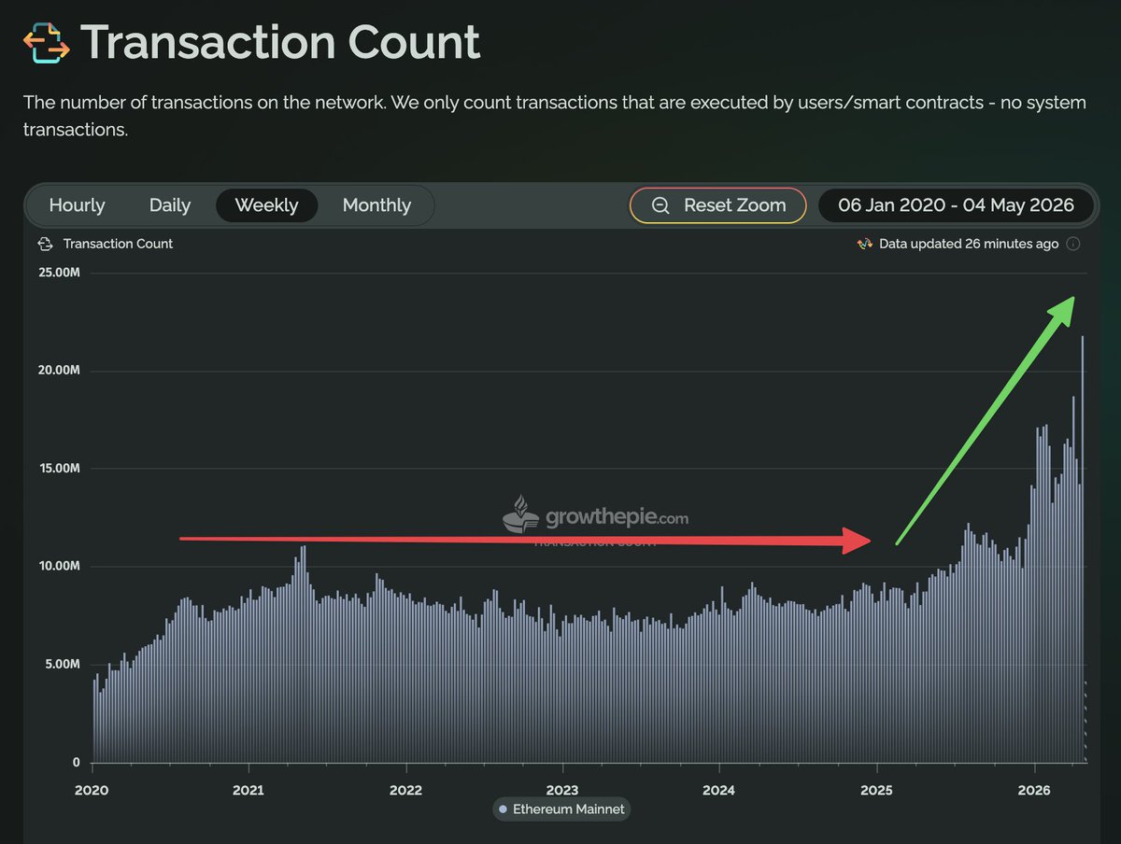Click the 20.00M y-axis label
The image size is (1121, 844).
(x=59, y=371)
